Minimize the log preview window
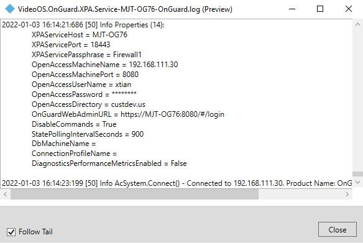This screenshot has height=243, width=363. pyautogui.click(x=292, y=9)
